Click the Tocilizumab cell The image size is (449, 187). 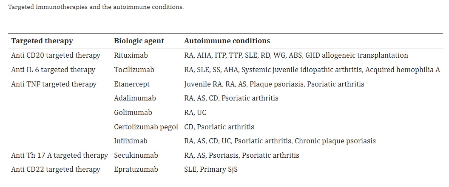coord(134,70)
